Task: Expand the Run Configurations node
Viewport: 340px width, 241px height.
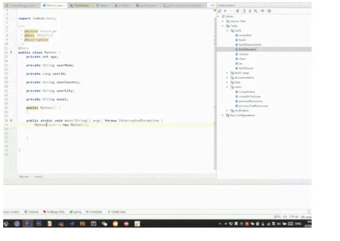Action: pyautogui.click(x=223, y=115)
